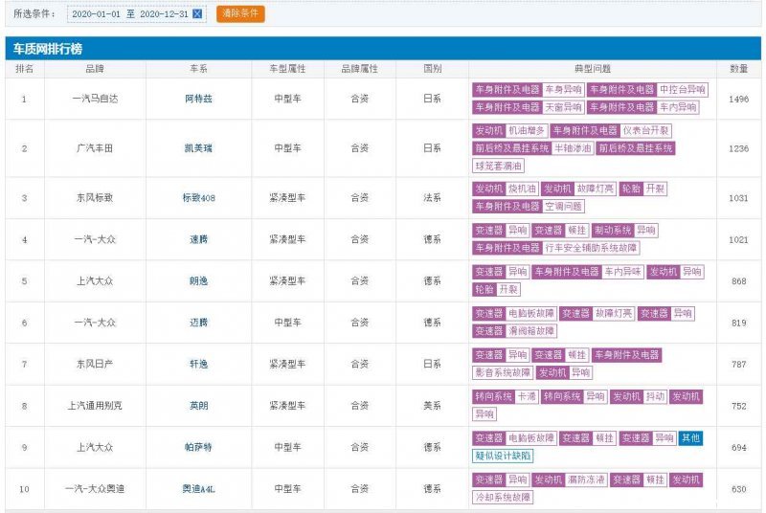766x513 pixels.
Task: Click the 中控台异响 problem tag
Action: tap(683, 90)
